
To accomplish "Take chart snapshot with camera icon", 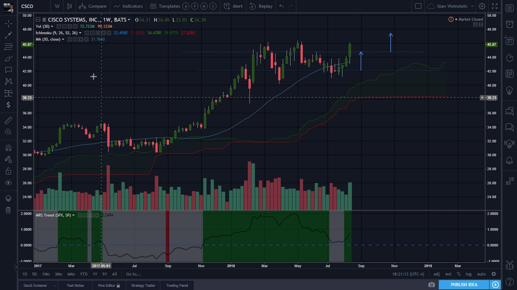I will (431, 285).
